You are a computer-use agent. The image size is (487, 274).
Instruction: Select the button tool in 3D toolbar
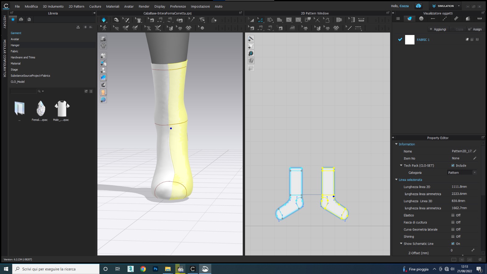(x=201, y=28)
